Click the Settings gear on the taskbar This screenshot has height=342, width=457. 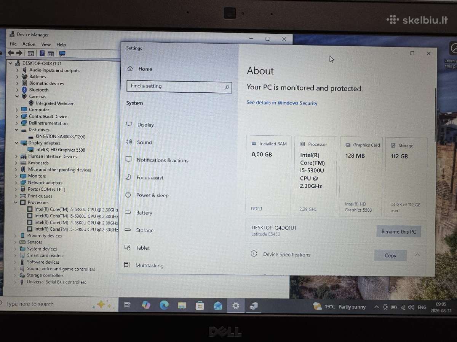(236, 306)
